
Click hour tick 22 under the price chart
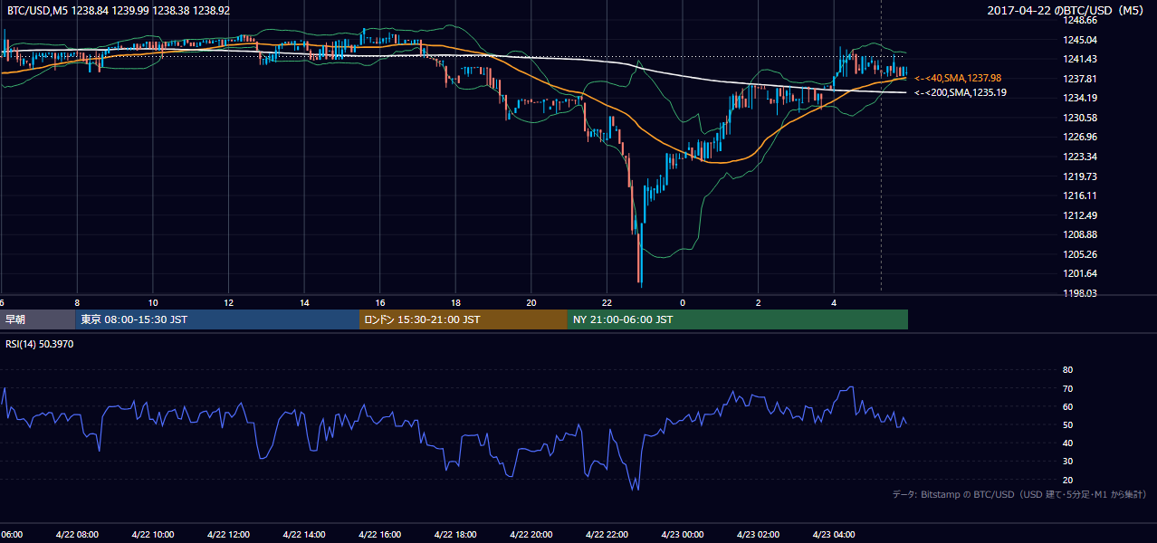[x=607, y=302]
